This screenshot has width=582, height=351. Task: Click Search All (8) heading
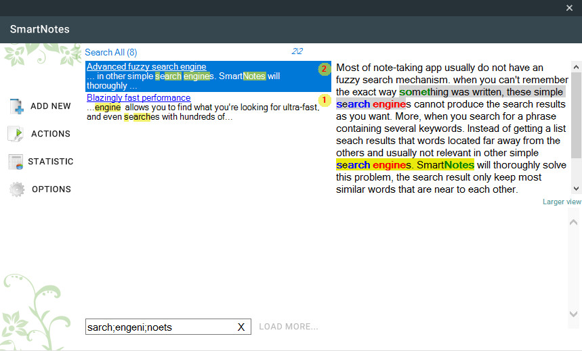[110, 52]
